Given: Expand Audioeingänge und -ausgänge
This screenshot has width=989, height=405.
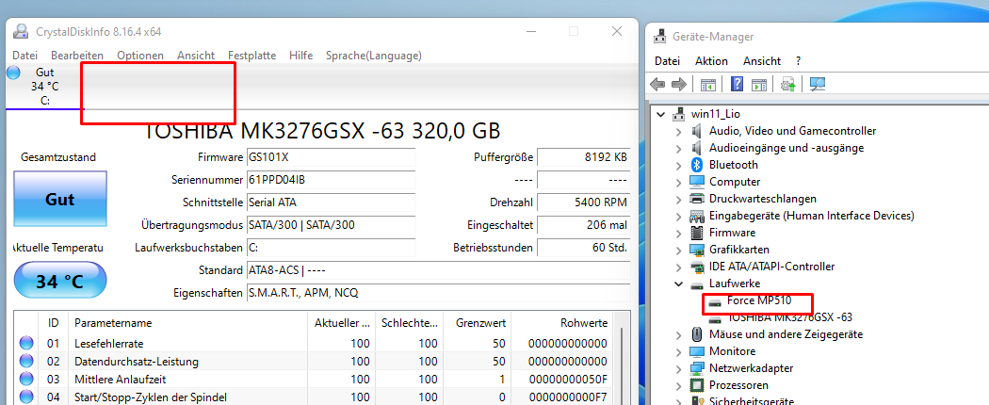Looking at the screenshot, I should pyautogui.click(x=679, y=148).
